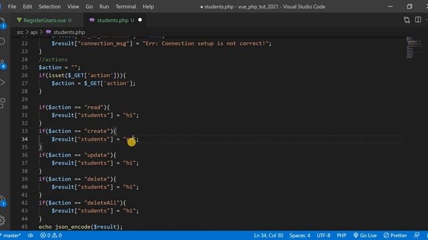Click the "deleteAll" string on line 42
The image size is (428, 240).
click(x=102, y=203)
